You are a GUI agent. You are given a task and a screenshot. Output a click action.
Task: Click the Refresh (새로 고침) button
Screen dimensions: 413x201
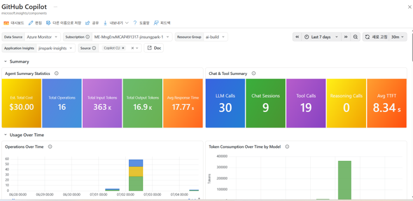pyautogui.click(x=376, y=37)
